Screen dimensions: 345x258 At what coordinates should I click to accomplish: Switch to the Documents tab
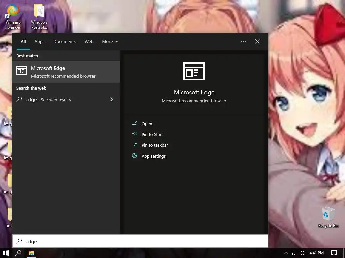pos(64,41)
